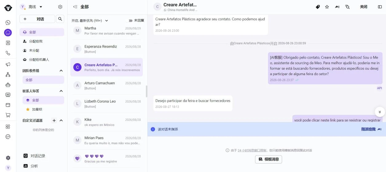Screen dimensions: 386x172
Task: Click the info icon beside 该对话未指派
Action: (153, 129)
